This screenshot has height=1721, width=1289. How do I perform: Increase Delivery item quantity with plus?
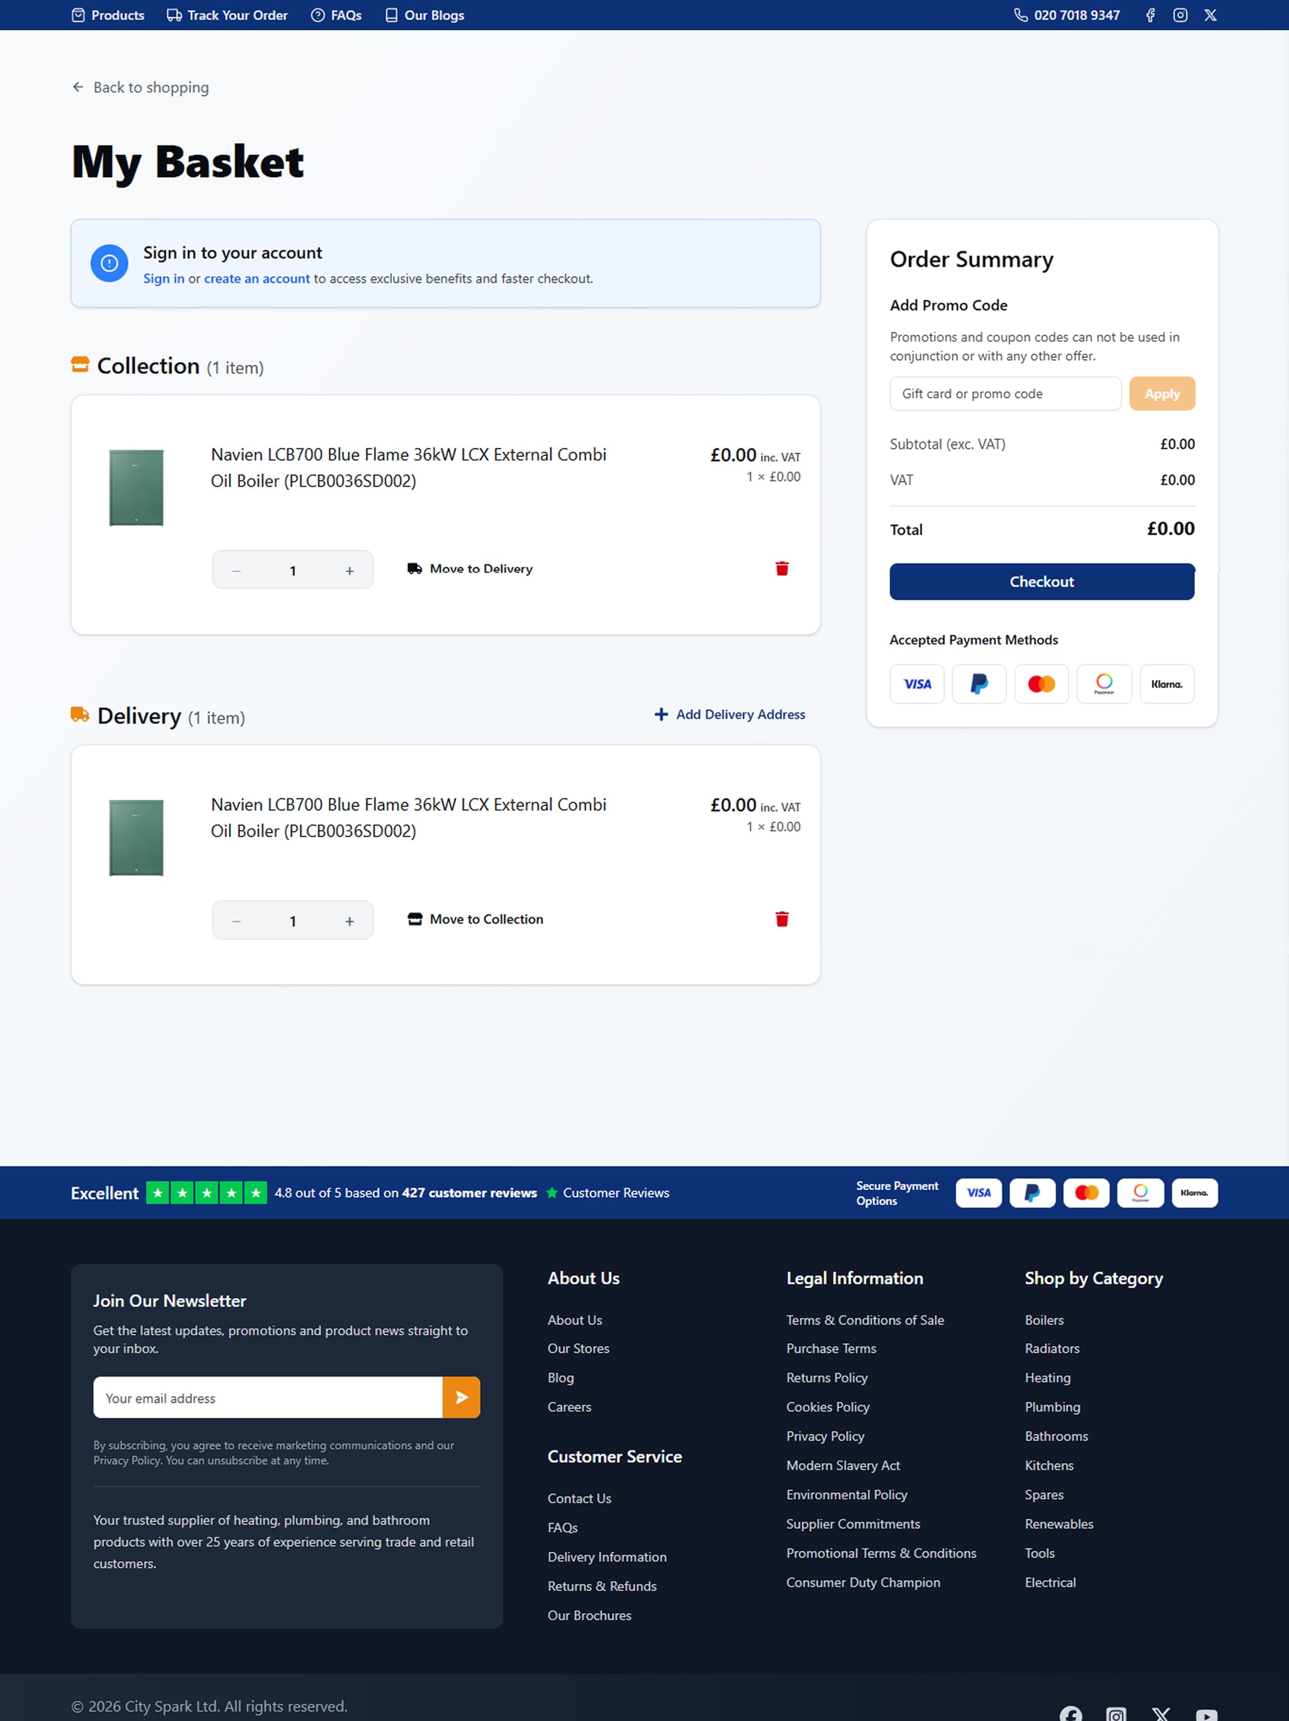(349, 921)
